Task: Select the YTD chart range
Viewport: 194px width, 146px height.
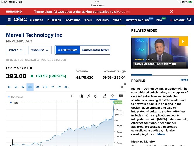Action: (45, 87)
